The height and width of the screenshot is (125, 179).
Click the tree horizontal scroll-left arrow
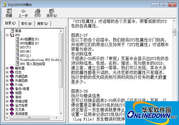(x=7, y=118)
